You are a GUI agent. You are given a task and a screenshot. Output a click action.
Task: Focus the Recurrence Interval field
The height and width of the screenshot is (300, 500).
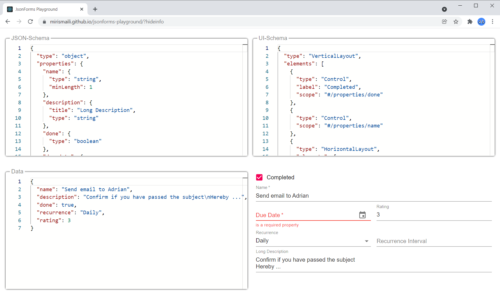click(x=434, y=241)
